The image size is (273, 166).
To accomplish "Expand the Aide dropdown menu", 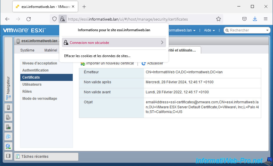I will click(x=209, y=30).
